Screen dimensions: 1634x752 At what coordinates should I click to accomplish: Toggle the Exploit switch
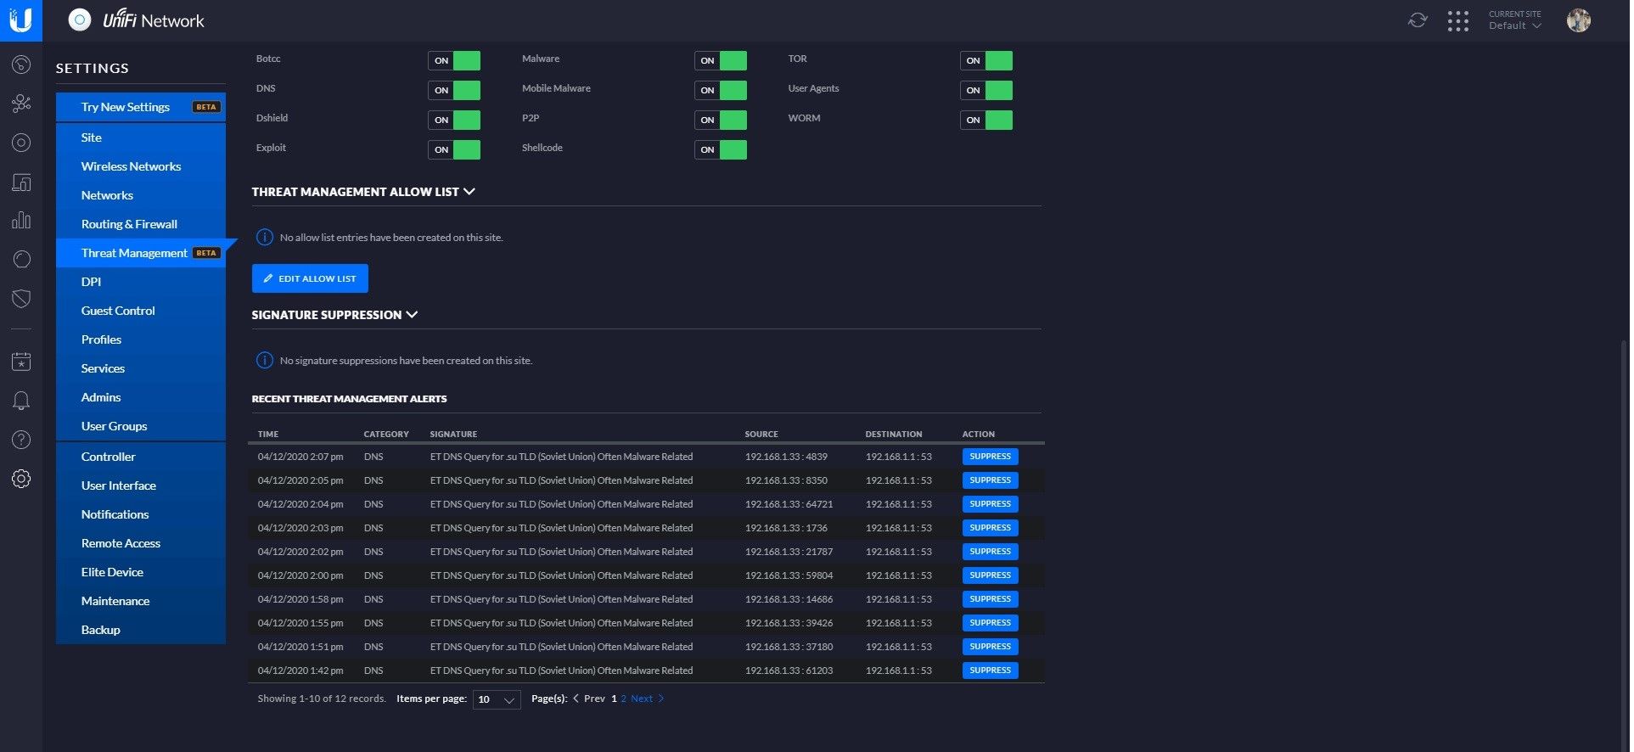tap(455, 149)
